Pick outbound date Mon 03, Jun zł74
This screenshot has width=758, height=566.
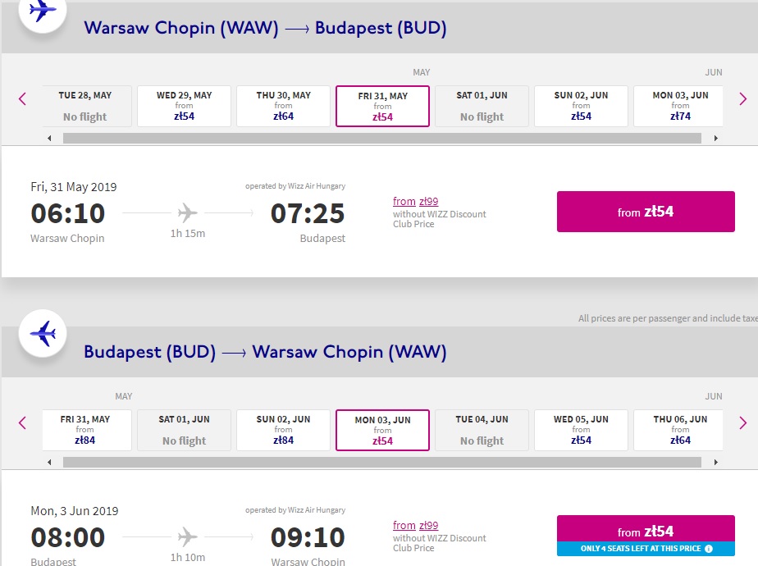point(678,107)
